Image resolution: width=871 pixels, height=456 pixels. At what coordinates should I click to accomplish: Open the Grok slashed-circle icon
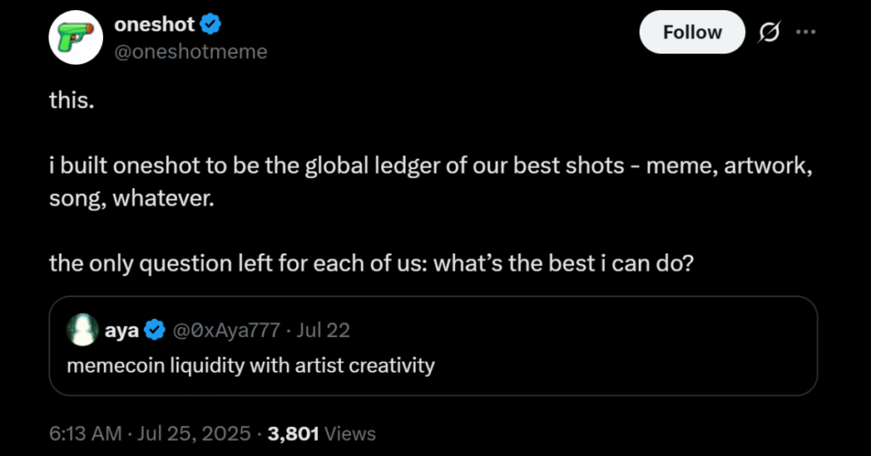770,32
